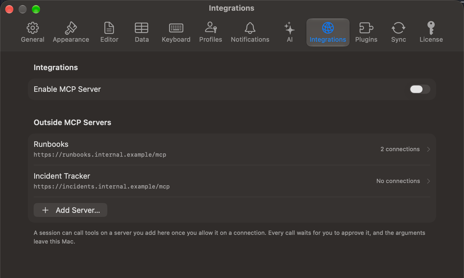
Task: Select the Runbooks server name
Action: (51, 144)
